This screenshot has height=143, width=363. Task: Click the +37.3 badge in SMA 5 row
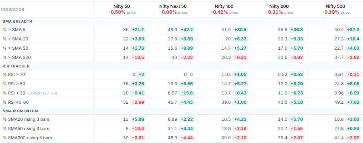[x=353, y=30]
